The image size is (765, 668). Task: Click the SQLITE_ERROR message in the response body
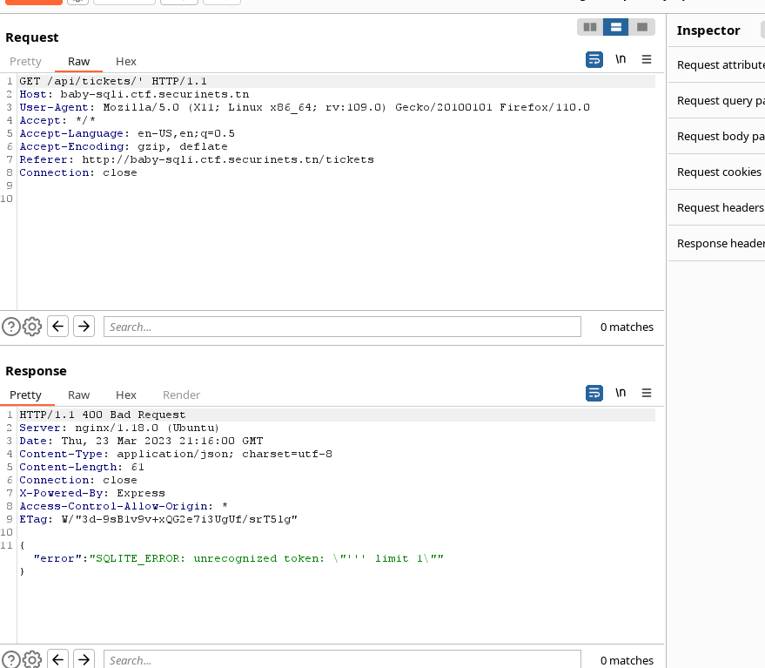point(266,558)
